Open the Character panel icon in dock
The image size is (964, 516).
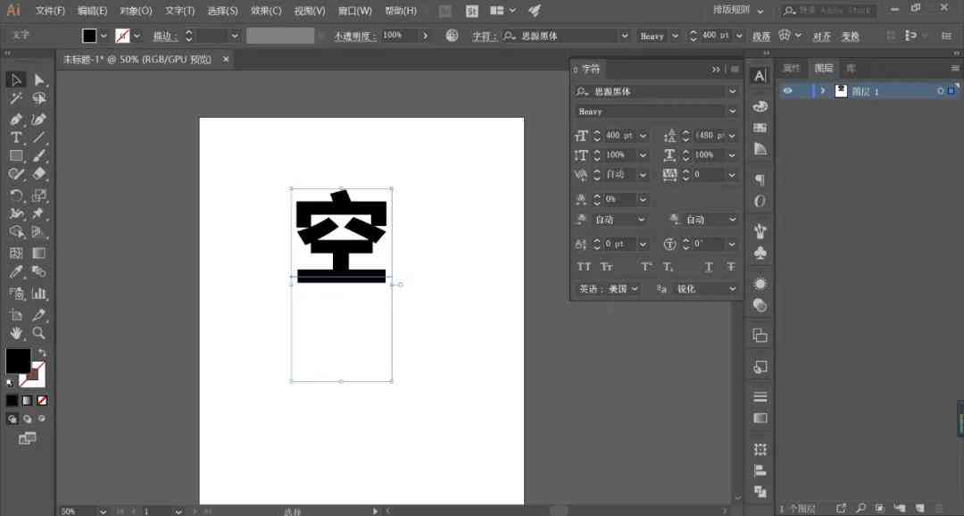[760, 76]
